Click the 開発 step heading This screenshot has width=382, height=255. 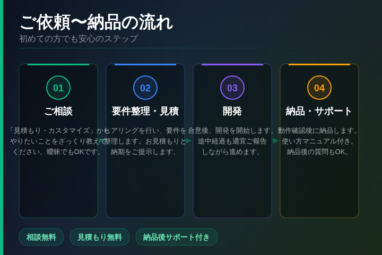232,112
